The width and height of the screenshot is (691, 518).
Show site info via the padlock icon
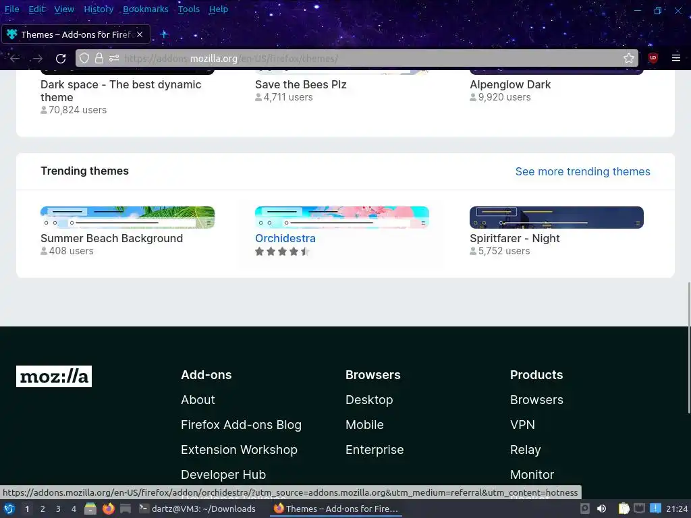99,58
